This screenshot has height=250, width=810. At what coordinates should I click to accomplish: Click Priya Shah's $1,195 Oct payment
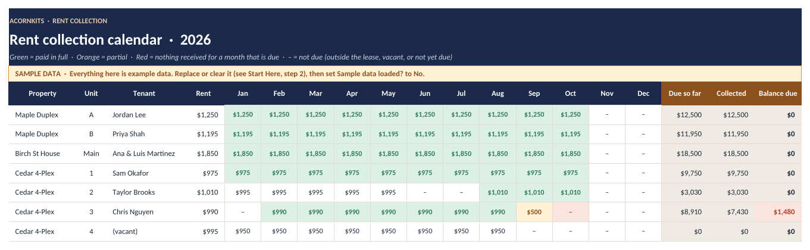point(571,134)
